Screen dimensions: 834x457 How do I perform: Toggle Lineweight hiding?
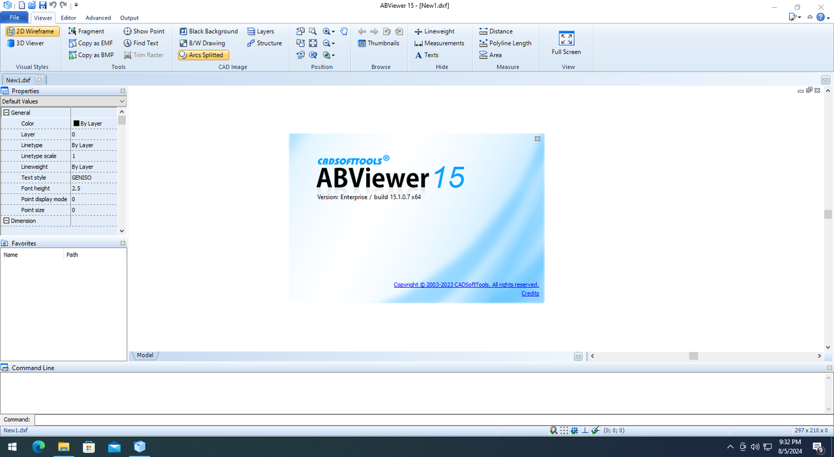coord(435,31)
